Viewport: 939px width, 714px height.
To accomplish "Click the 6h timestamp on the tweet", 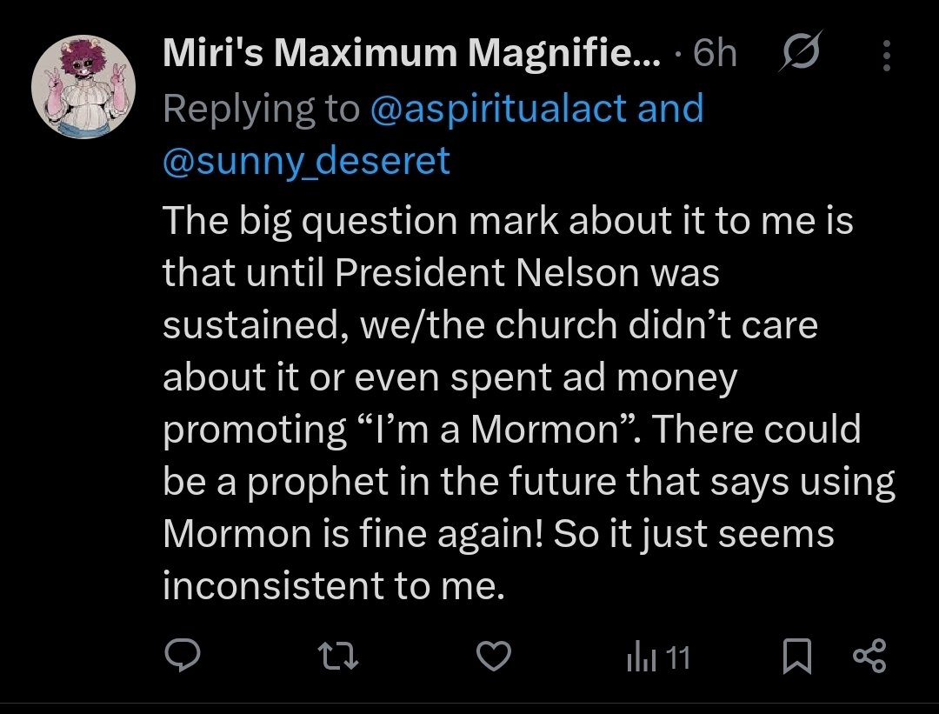I will click(716, 55).
